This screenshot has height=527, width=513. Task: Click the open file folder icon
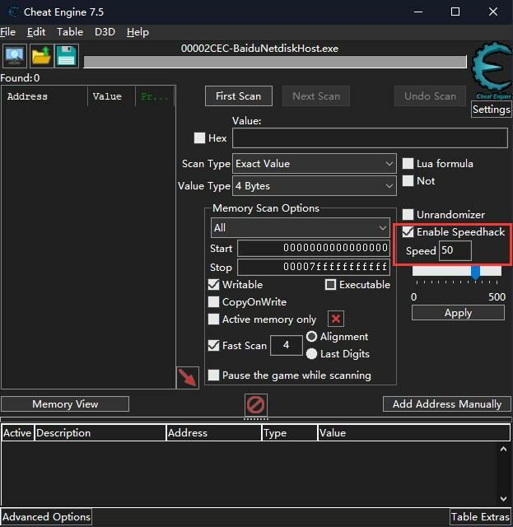(x=40, y=56)
